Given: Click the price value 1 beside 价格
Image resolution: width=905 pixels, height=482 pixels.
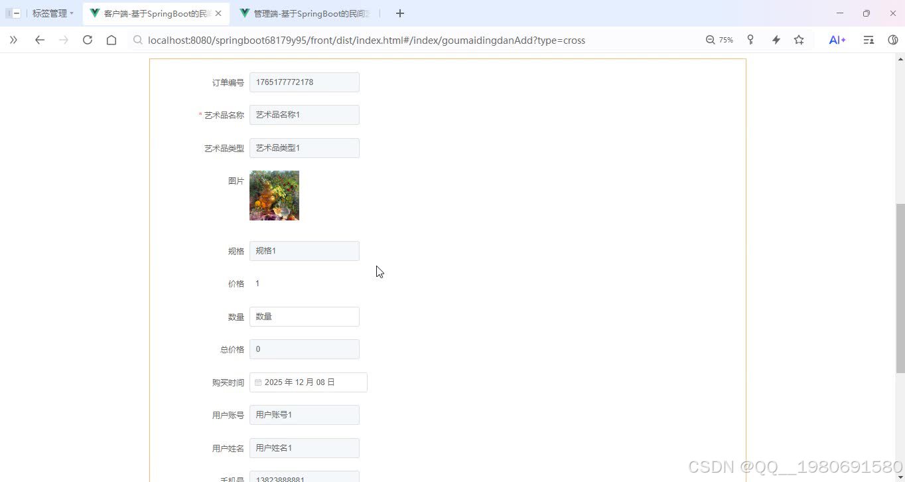Looking at the screenshot, I should [257, 283].
